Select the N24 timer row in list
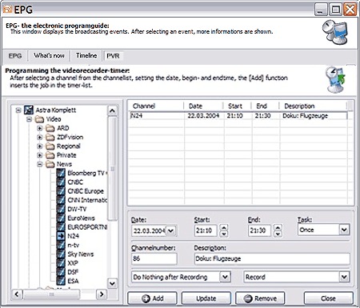 (238, 116)
